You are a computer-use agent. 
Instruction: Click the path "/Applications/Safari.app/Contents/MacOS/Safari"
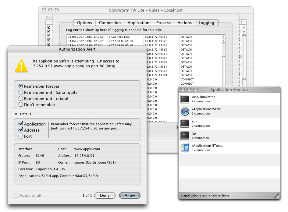[x=58, y=176]
